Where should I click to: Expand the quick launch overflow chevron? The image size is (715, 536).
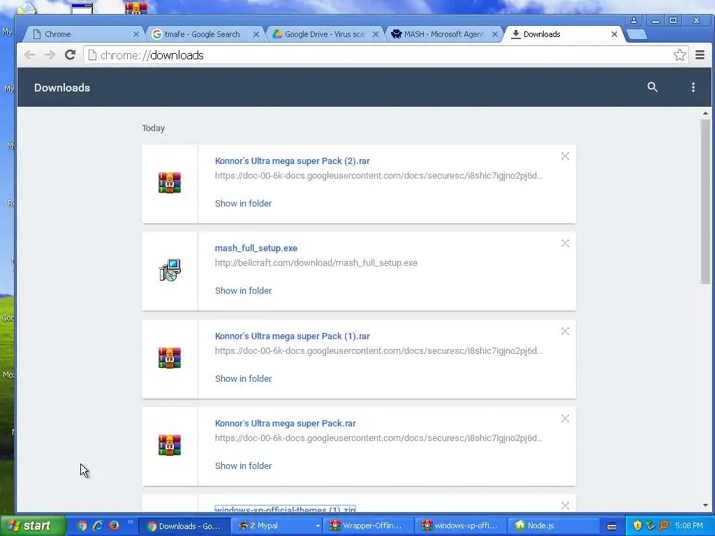[x=130, y=522]
